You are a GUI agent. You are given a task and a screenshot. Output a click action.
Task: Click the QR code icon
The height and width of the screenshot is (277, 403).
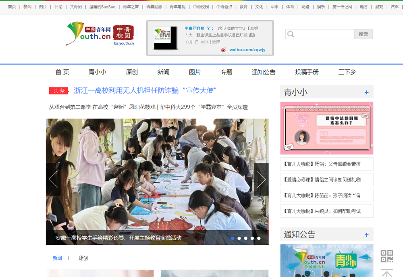(386, 256)
